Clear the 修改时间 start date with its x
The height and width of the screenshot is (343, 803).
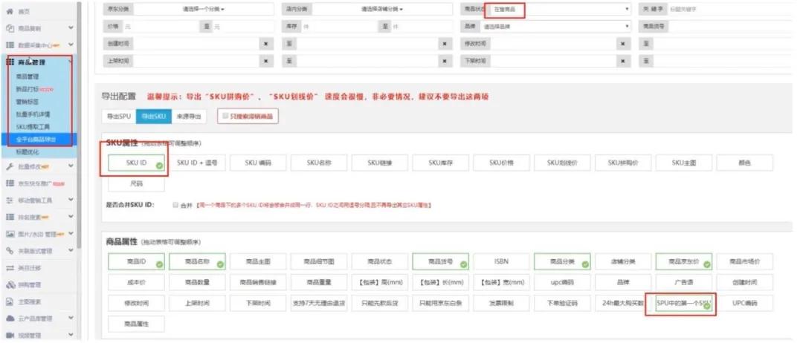pyautogui.click(x=622, y=44)
